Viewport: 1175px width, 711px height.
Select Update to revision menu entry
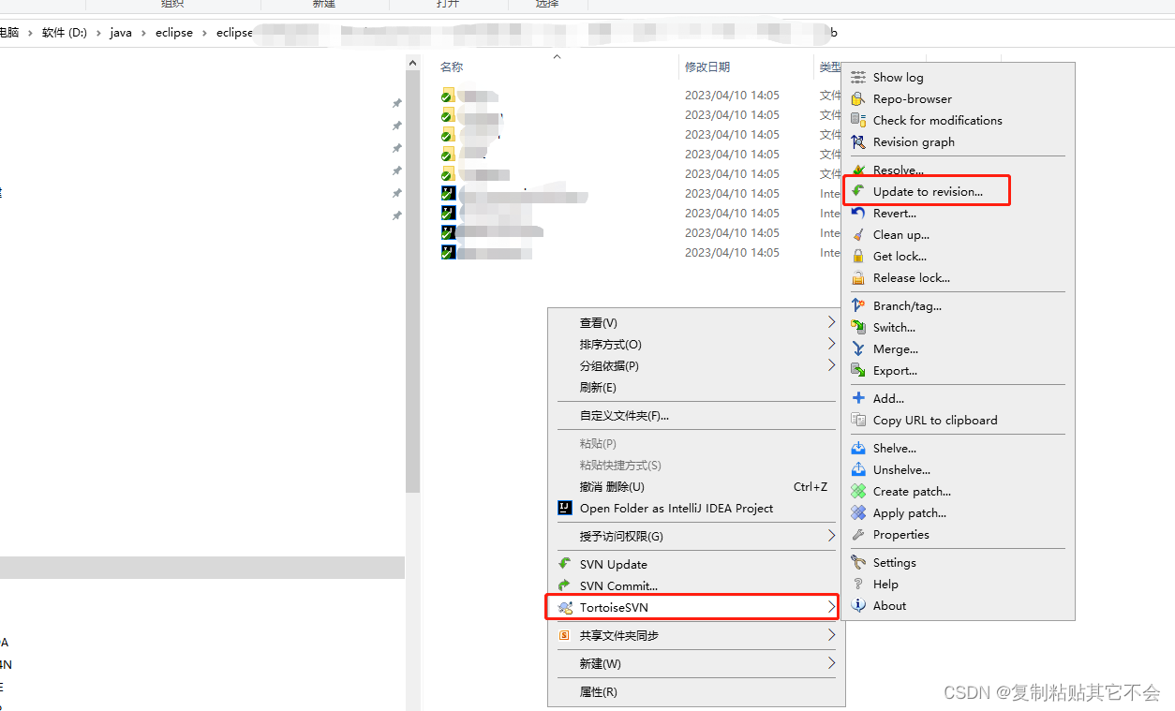[x=927, y=190]
